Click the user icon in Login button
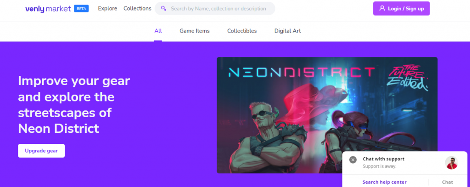This screenshot has height=187, width=470. (382, 8)
